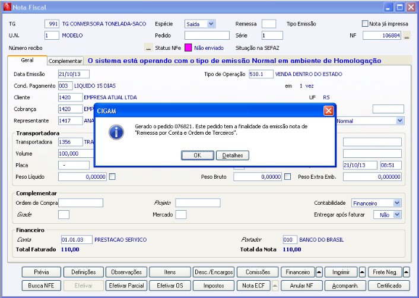The height and width of the screenshot is (298, 419).
Task: Toggle the Peso Líquido checkbox
Action: pos(113,177)
